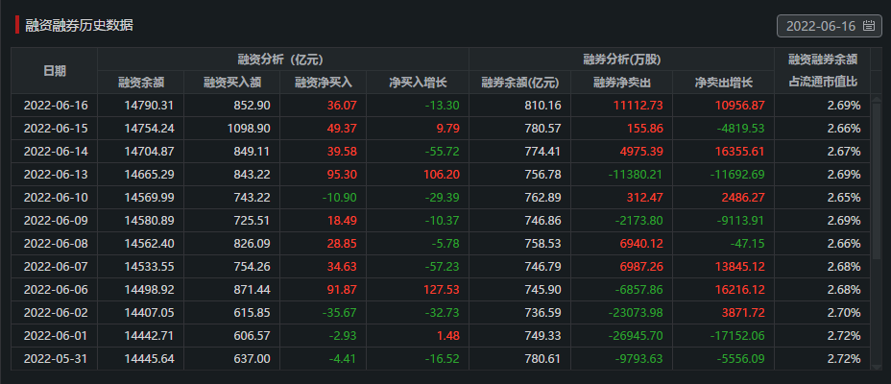Click the 融券分析(万股) group header

pos(620,59)
